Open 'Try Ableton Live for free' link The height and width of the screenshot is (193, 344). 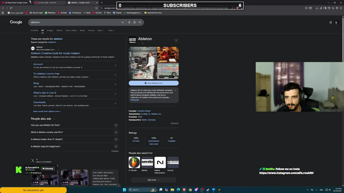pos(46,74)
